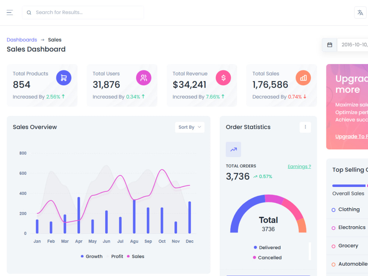The width and height of the screenshot is (368, 276).
Task: Click the Oct label on chart axis
Action: click(x=162, y=241)
